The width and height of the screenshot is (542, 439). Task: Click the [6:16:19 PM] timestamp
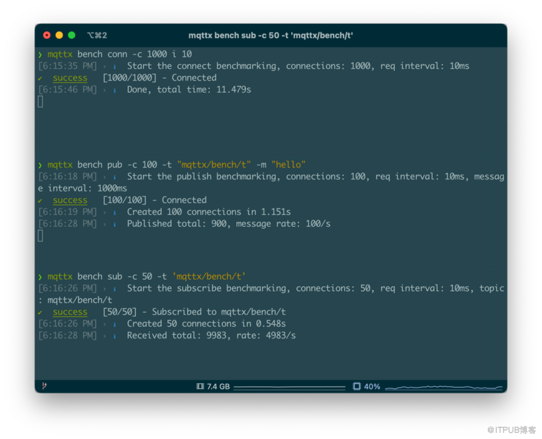coord(68,212)
